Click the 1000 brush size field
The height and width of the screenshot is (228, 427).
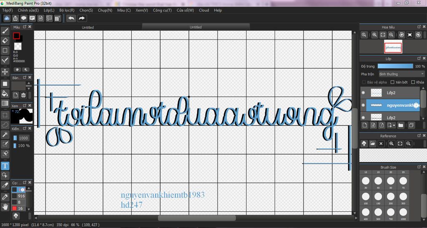23,138
